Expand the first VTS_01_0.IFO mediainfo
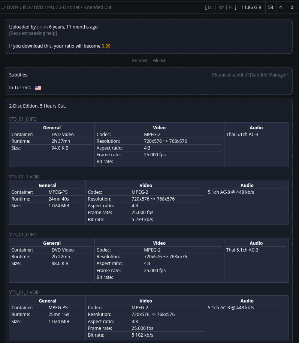The height and width of the screenshot is (343, 299). tap(23, 119)
